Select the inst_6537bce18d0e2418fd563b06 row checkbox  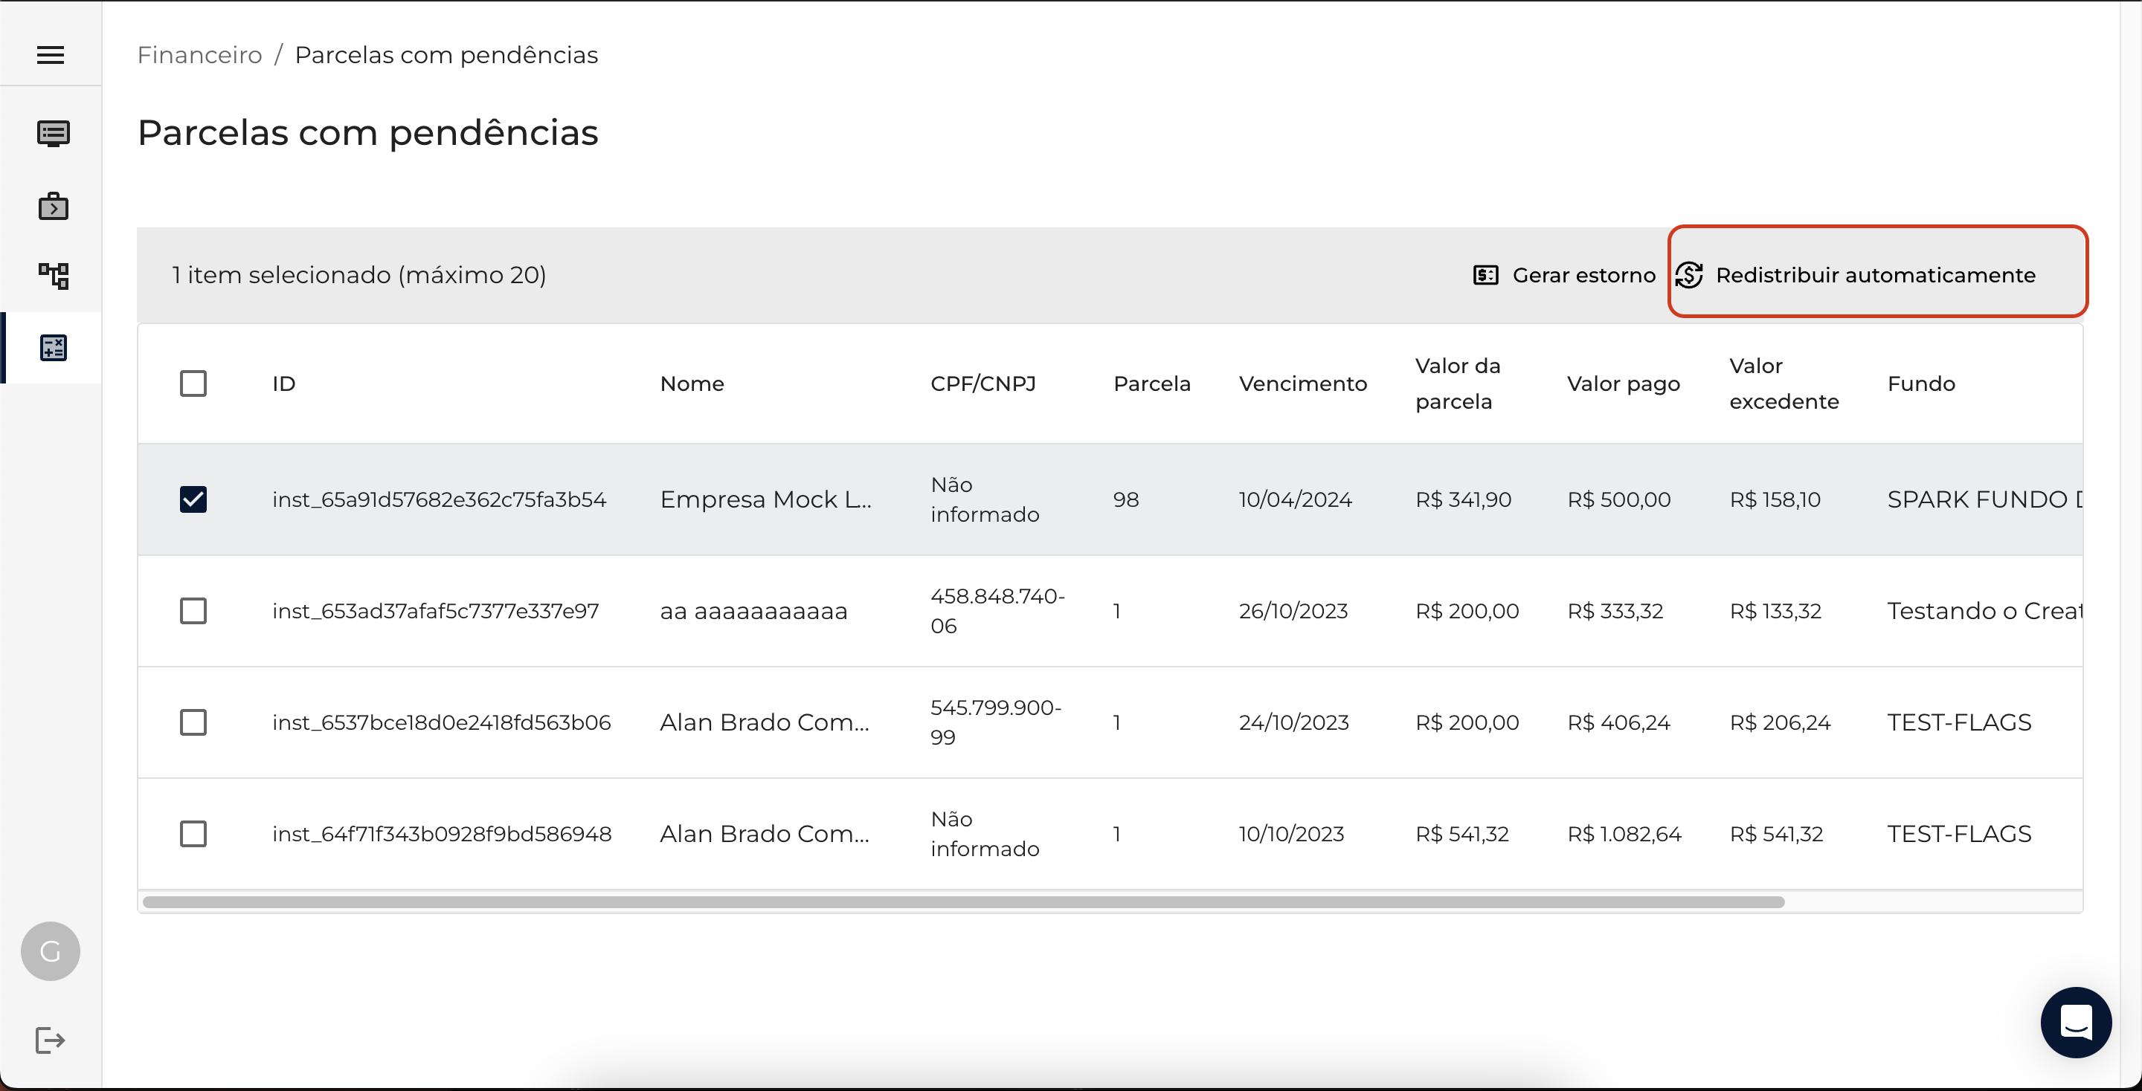pos(193,722)
